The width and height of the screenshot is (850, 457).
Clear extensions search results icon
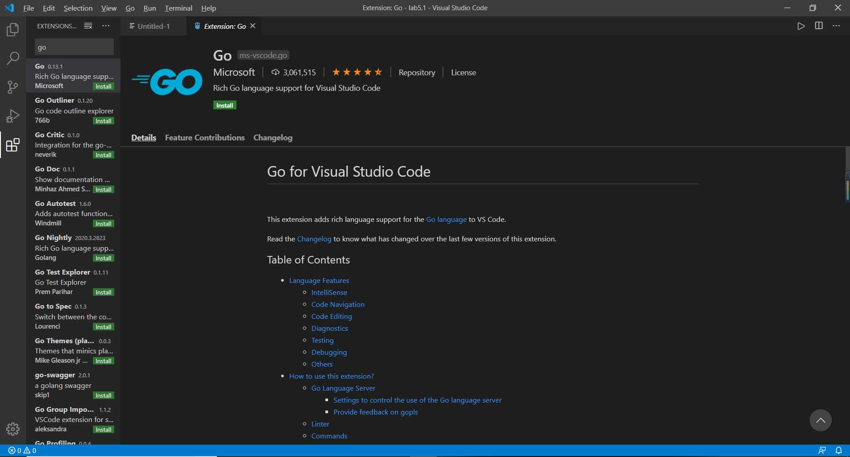click(88, 26)
